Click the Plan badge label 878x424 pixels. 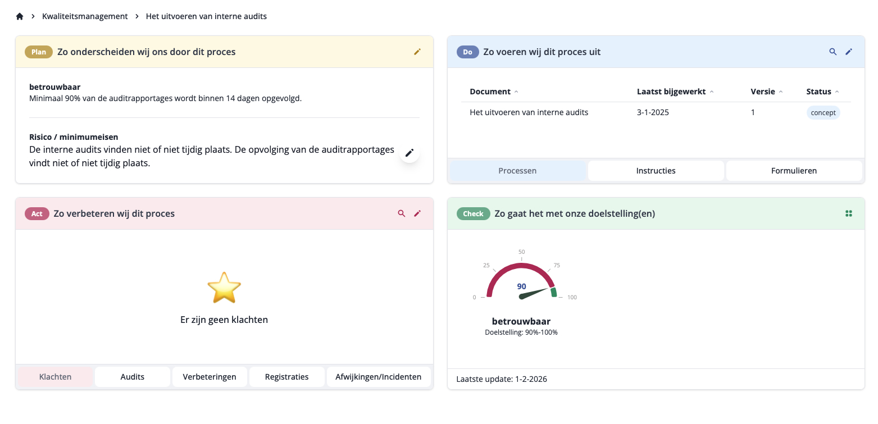click(39, 52)
